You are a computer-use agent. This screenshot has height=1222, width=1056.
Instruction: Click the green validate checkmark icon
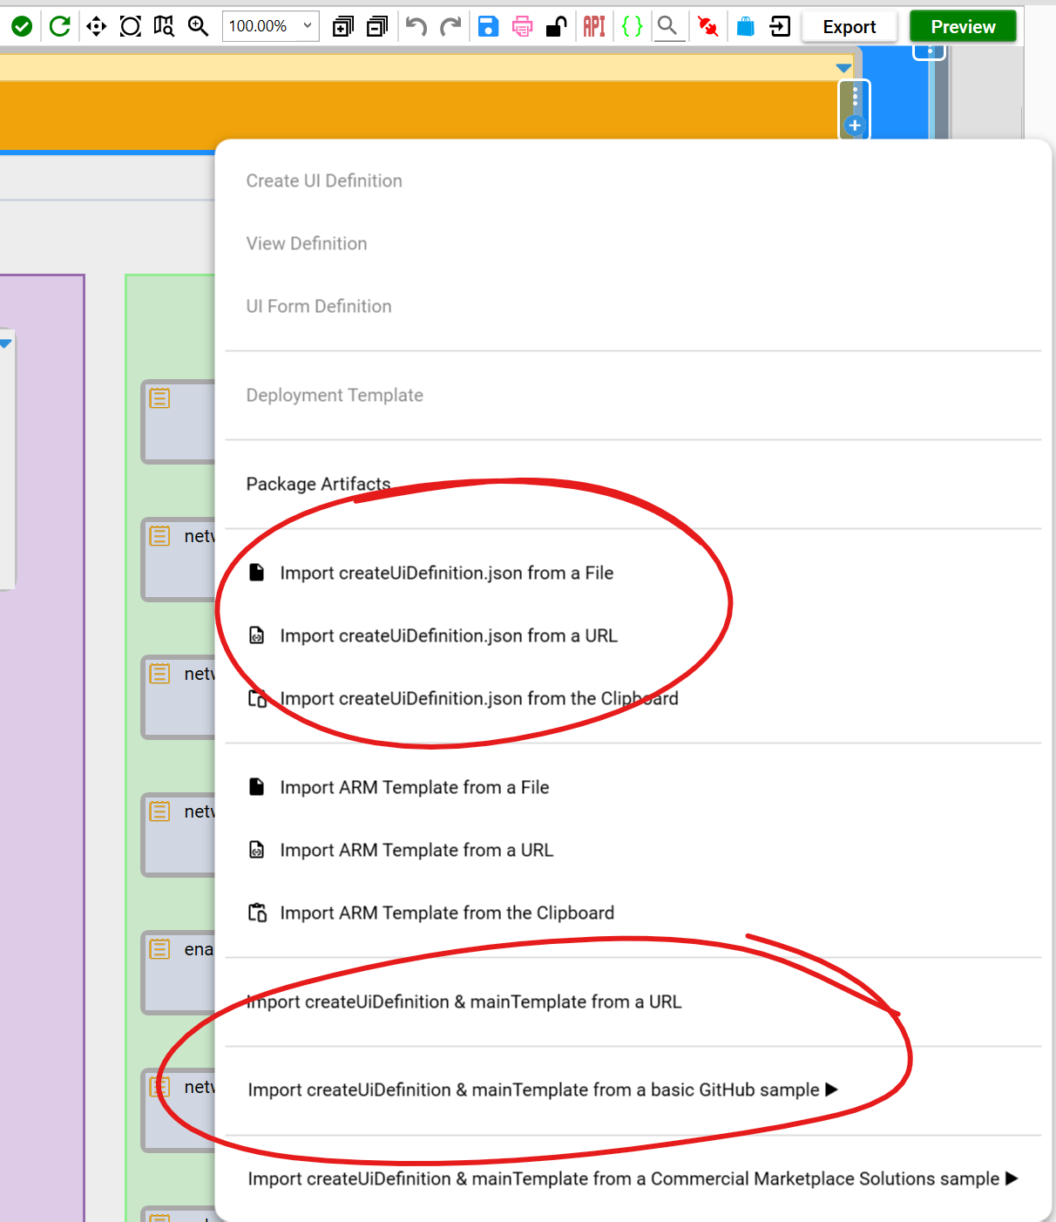tap(22, 25)
